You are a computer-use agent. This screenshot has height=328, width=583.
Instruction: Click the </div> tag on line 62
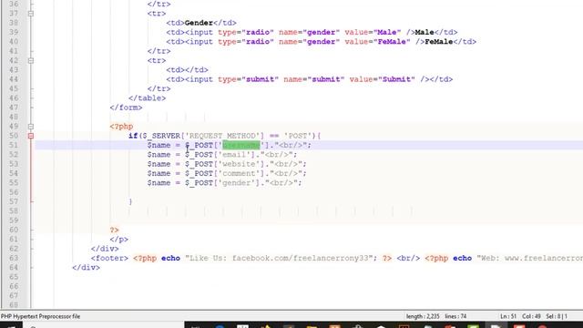[105, 249]
